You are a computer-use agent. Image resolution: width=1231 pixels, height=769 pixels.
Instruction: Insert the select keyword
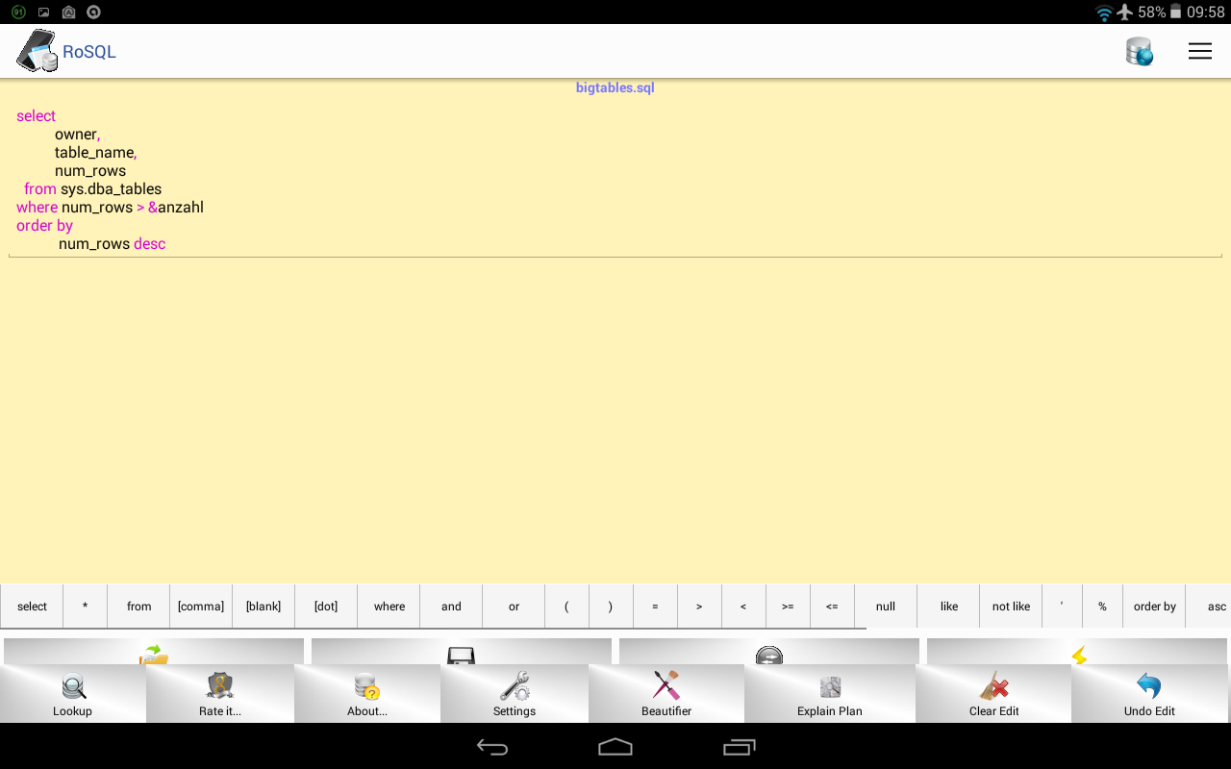(32, 606)
